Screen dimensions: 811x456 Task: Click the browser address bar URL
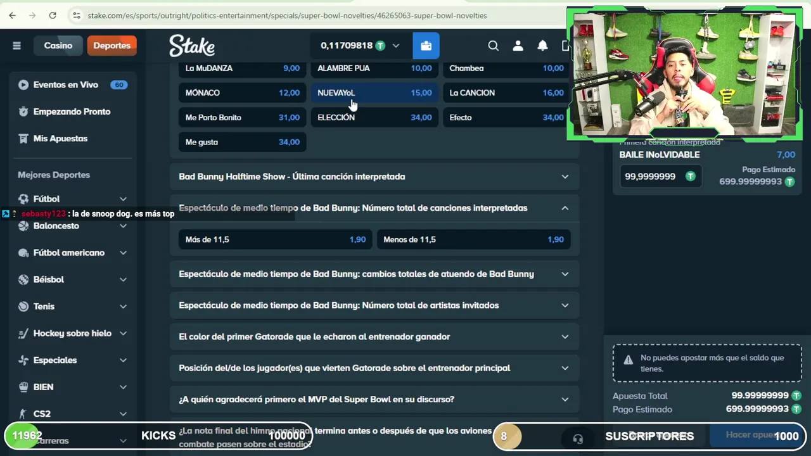(287, 15)
